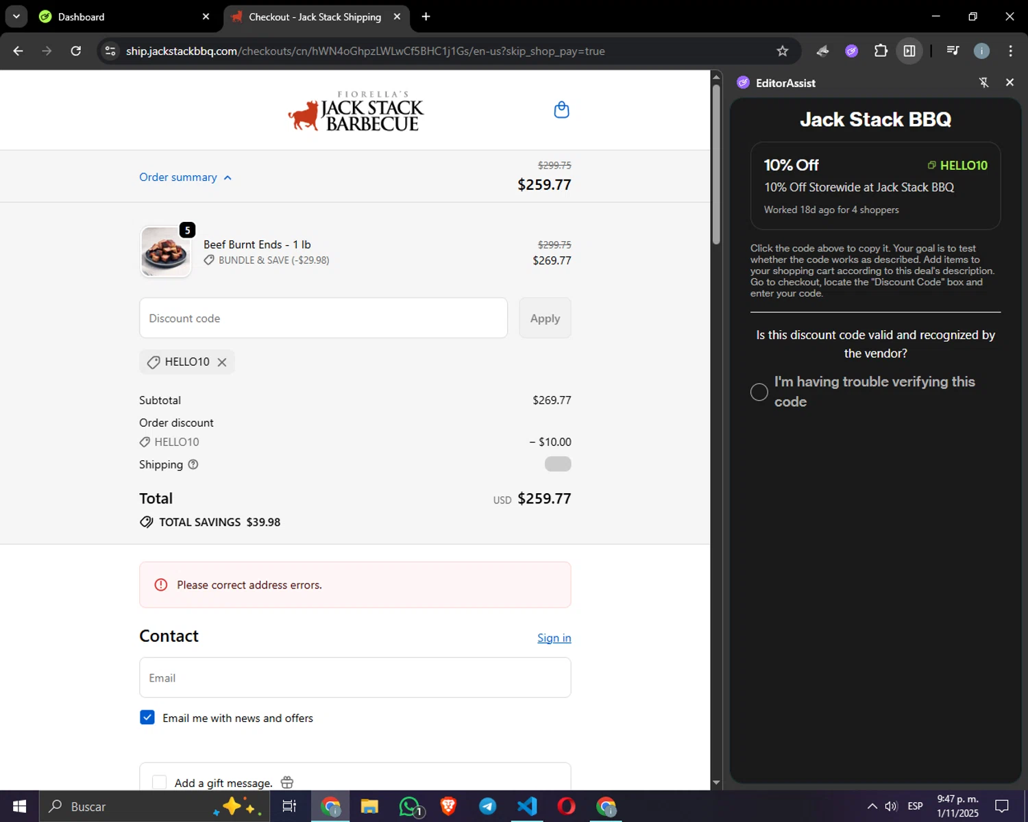Click the scrollbar down arrow
1028x822 pixels.
(x=716, y=782)
